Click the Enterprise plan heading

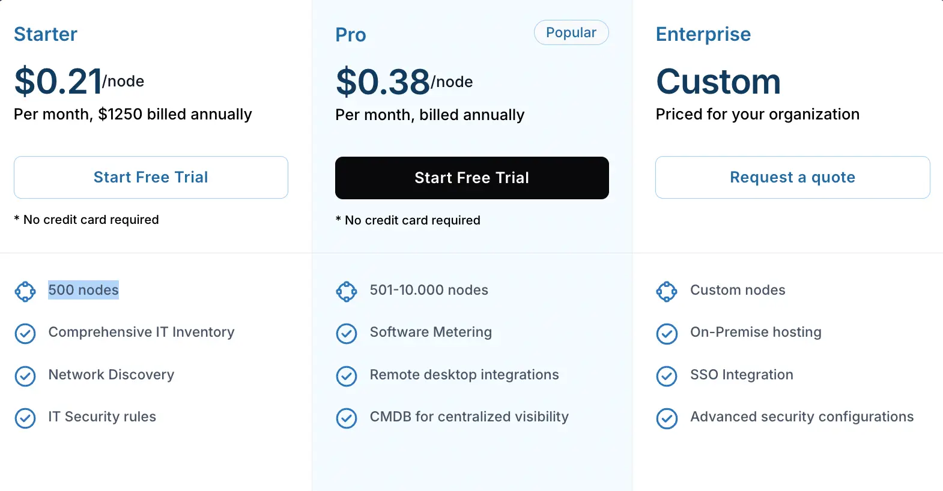(x=703, y=34)
